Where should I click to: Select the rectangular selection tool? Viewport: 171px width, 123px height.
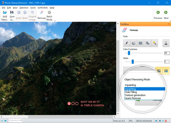coord(141,43)
